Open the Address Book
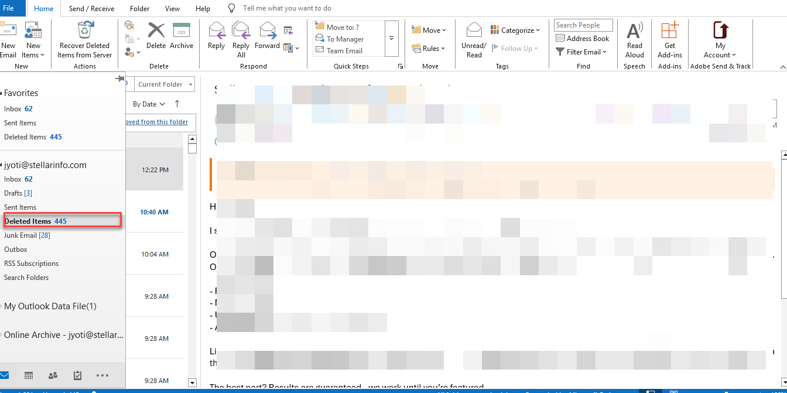 [x=583, y=38]
